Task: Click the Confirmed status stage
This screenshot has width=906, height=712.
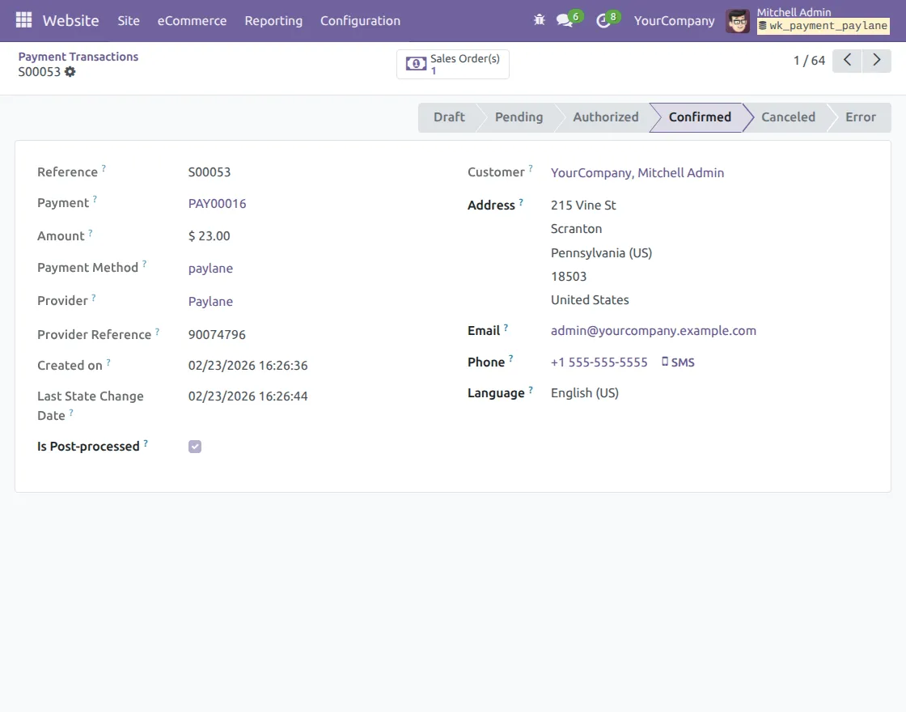Action: (x=700, y=117)
